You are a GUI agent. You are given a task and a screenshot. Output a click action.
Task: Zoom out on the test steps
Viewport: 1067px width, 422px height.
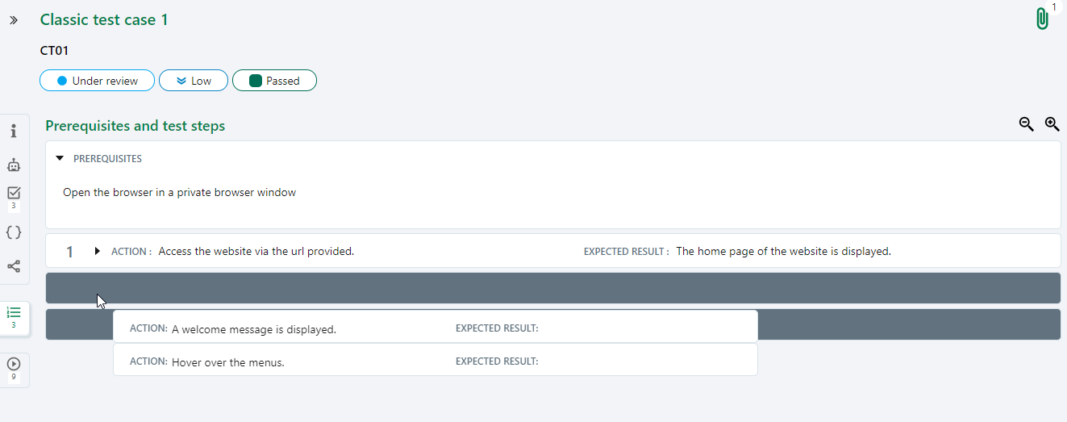click(x=1026, y=124)
